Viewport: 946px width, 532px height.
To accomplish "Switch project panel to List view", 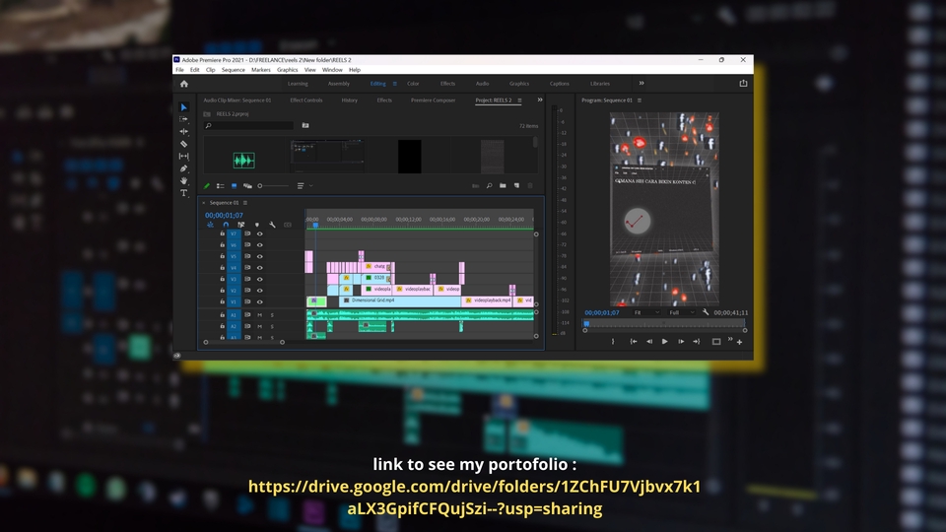I will [220, 186].
